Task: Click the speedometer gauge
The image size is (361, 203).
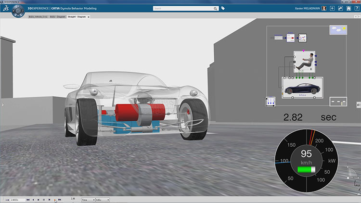Action: click(x=307, y=161)
